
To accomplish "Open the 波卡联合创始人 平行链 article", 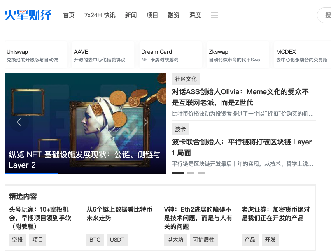I will tap(242, 147).
